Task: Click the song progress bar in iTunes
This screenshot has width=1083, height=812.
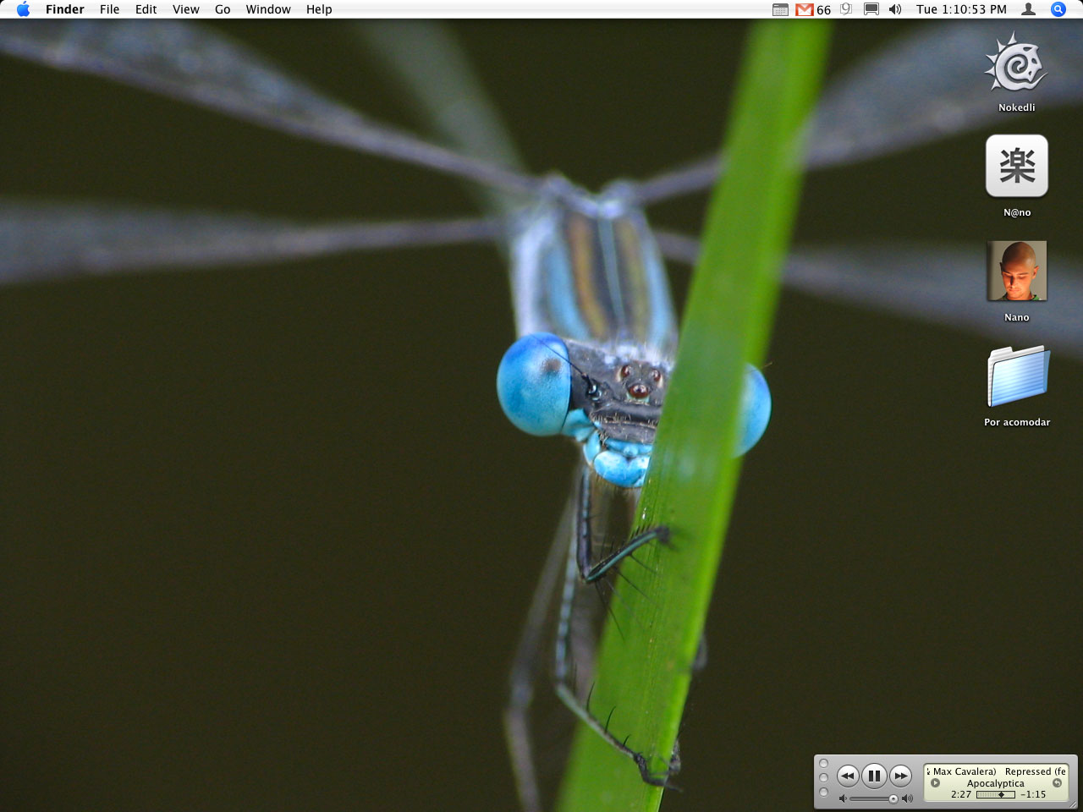Action: tap(995, 794)
